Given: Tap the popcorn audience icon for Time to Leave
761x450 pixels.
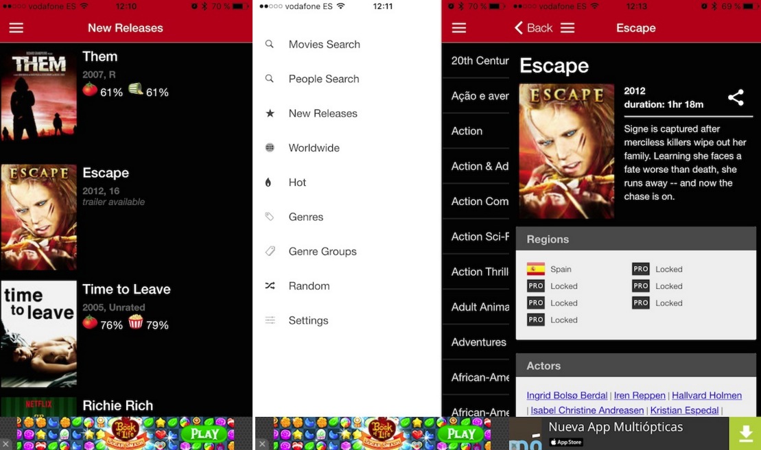Looking at the screenshot, I should coord(135,322).
